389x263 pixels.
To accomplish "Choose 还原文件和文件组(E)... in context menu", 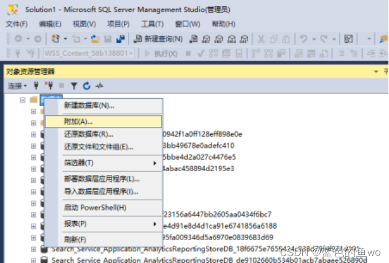I will point(103,147).
